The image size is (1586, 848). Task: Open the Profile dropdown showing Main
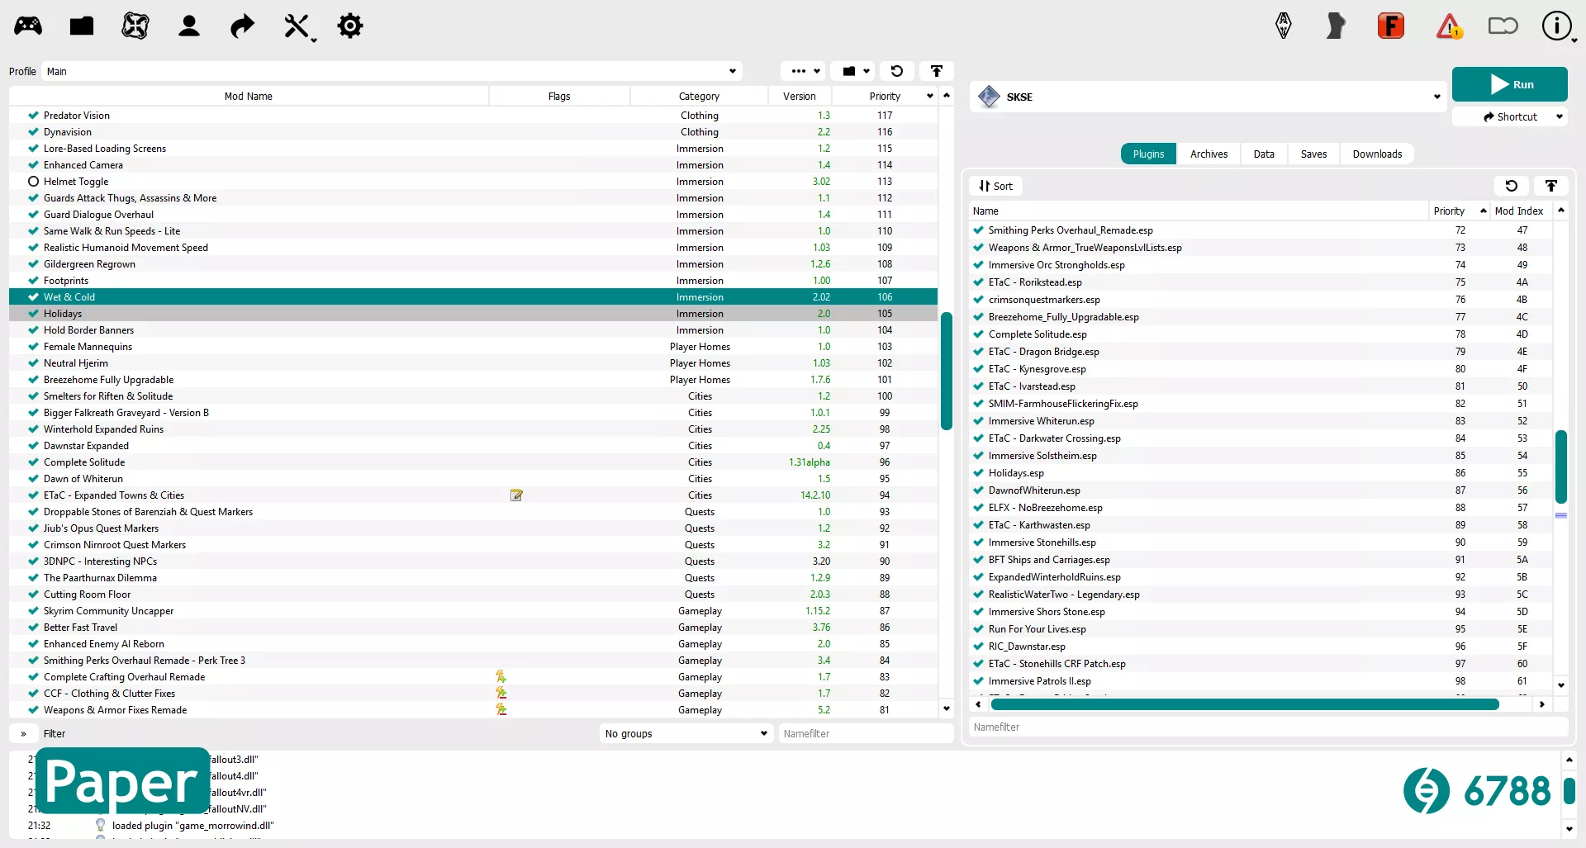click(x=392, y=71)
